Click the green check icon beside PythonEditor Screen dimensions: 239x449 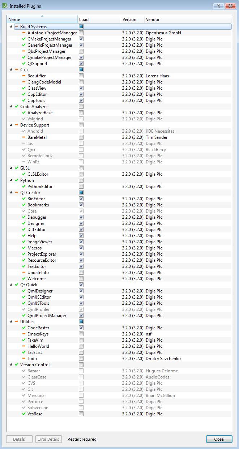pos(24,187)
